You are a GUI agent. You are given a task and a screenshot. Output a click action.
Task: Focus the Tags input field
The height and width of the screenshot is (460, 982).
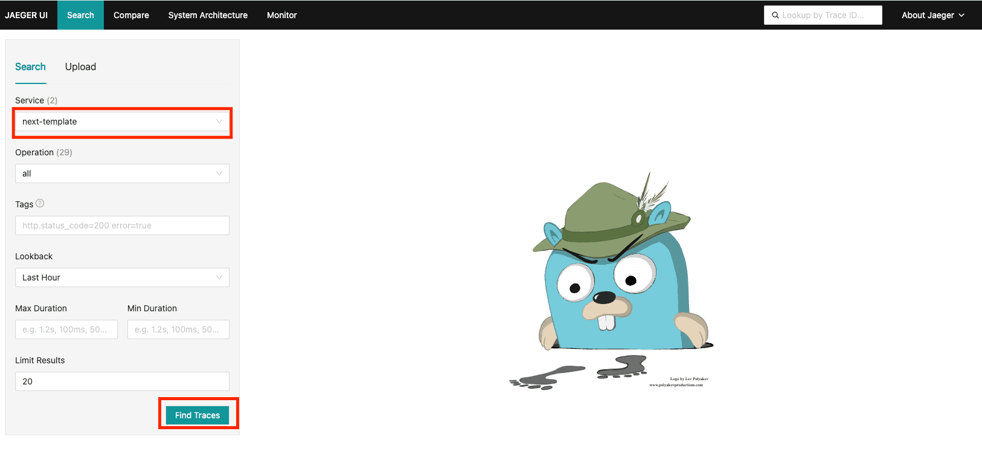[122, 225]
